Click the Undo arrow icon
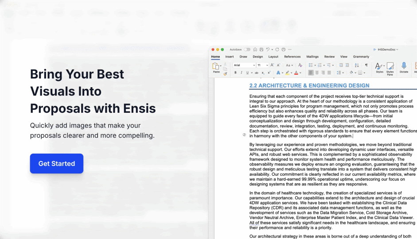 [x=268, y=50]
